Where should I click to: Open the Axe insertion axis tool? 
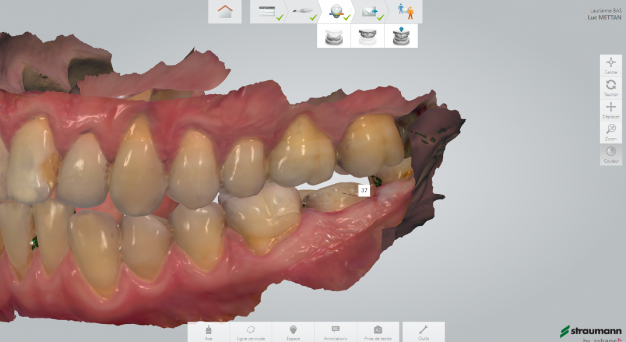point(208,332)
